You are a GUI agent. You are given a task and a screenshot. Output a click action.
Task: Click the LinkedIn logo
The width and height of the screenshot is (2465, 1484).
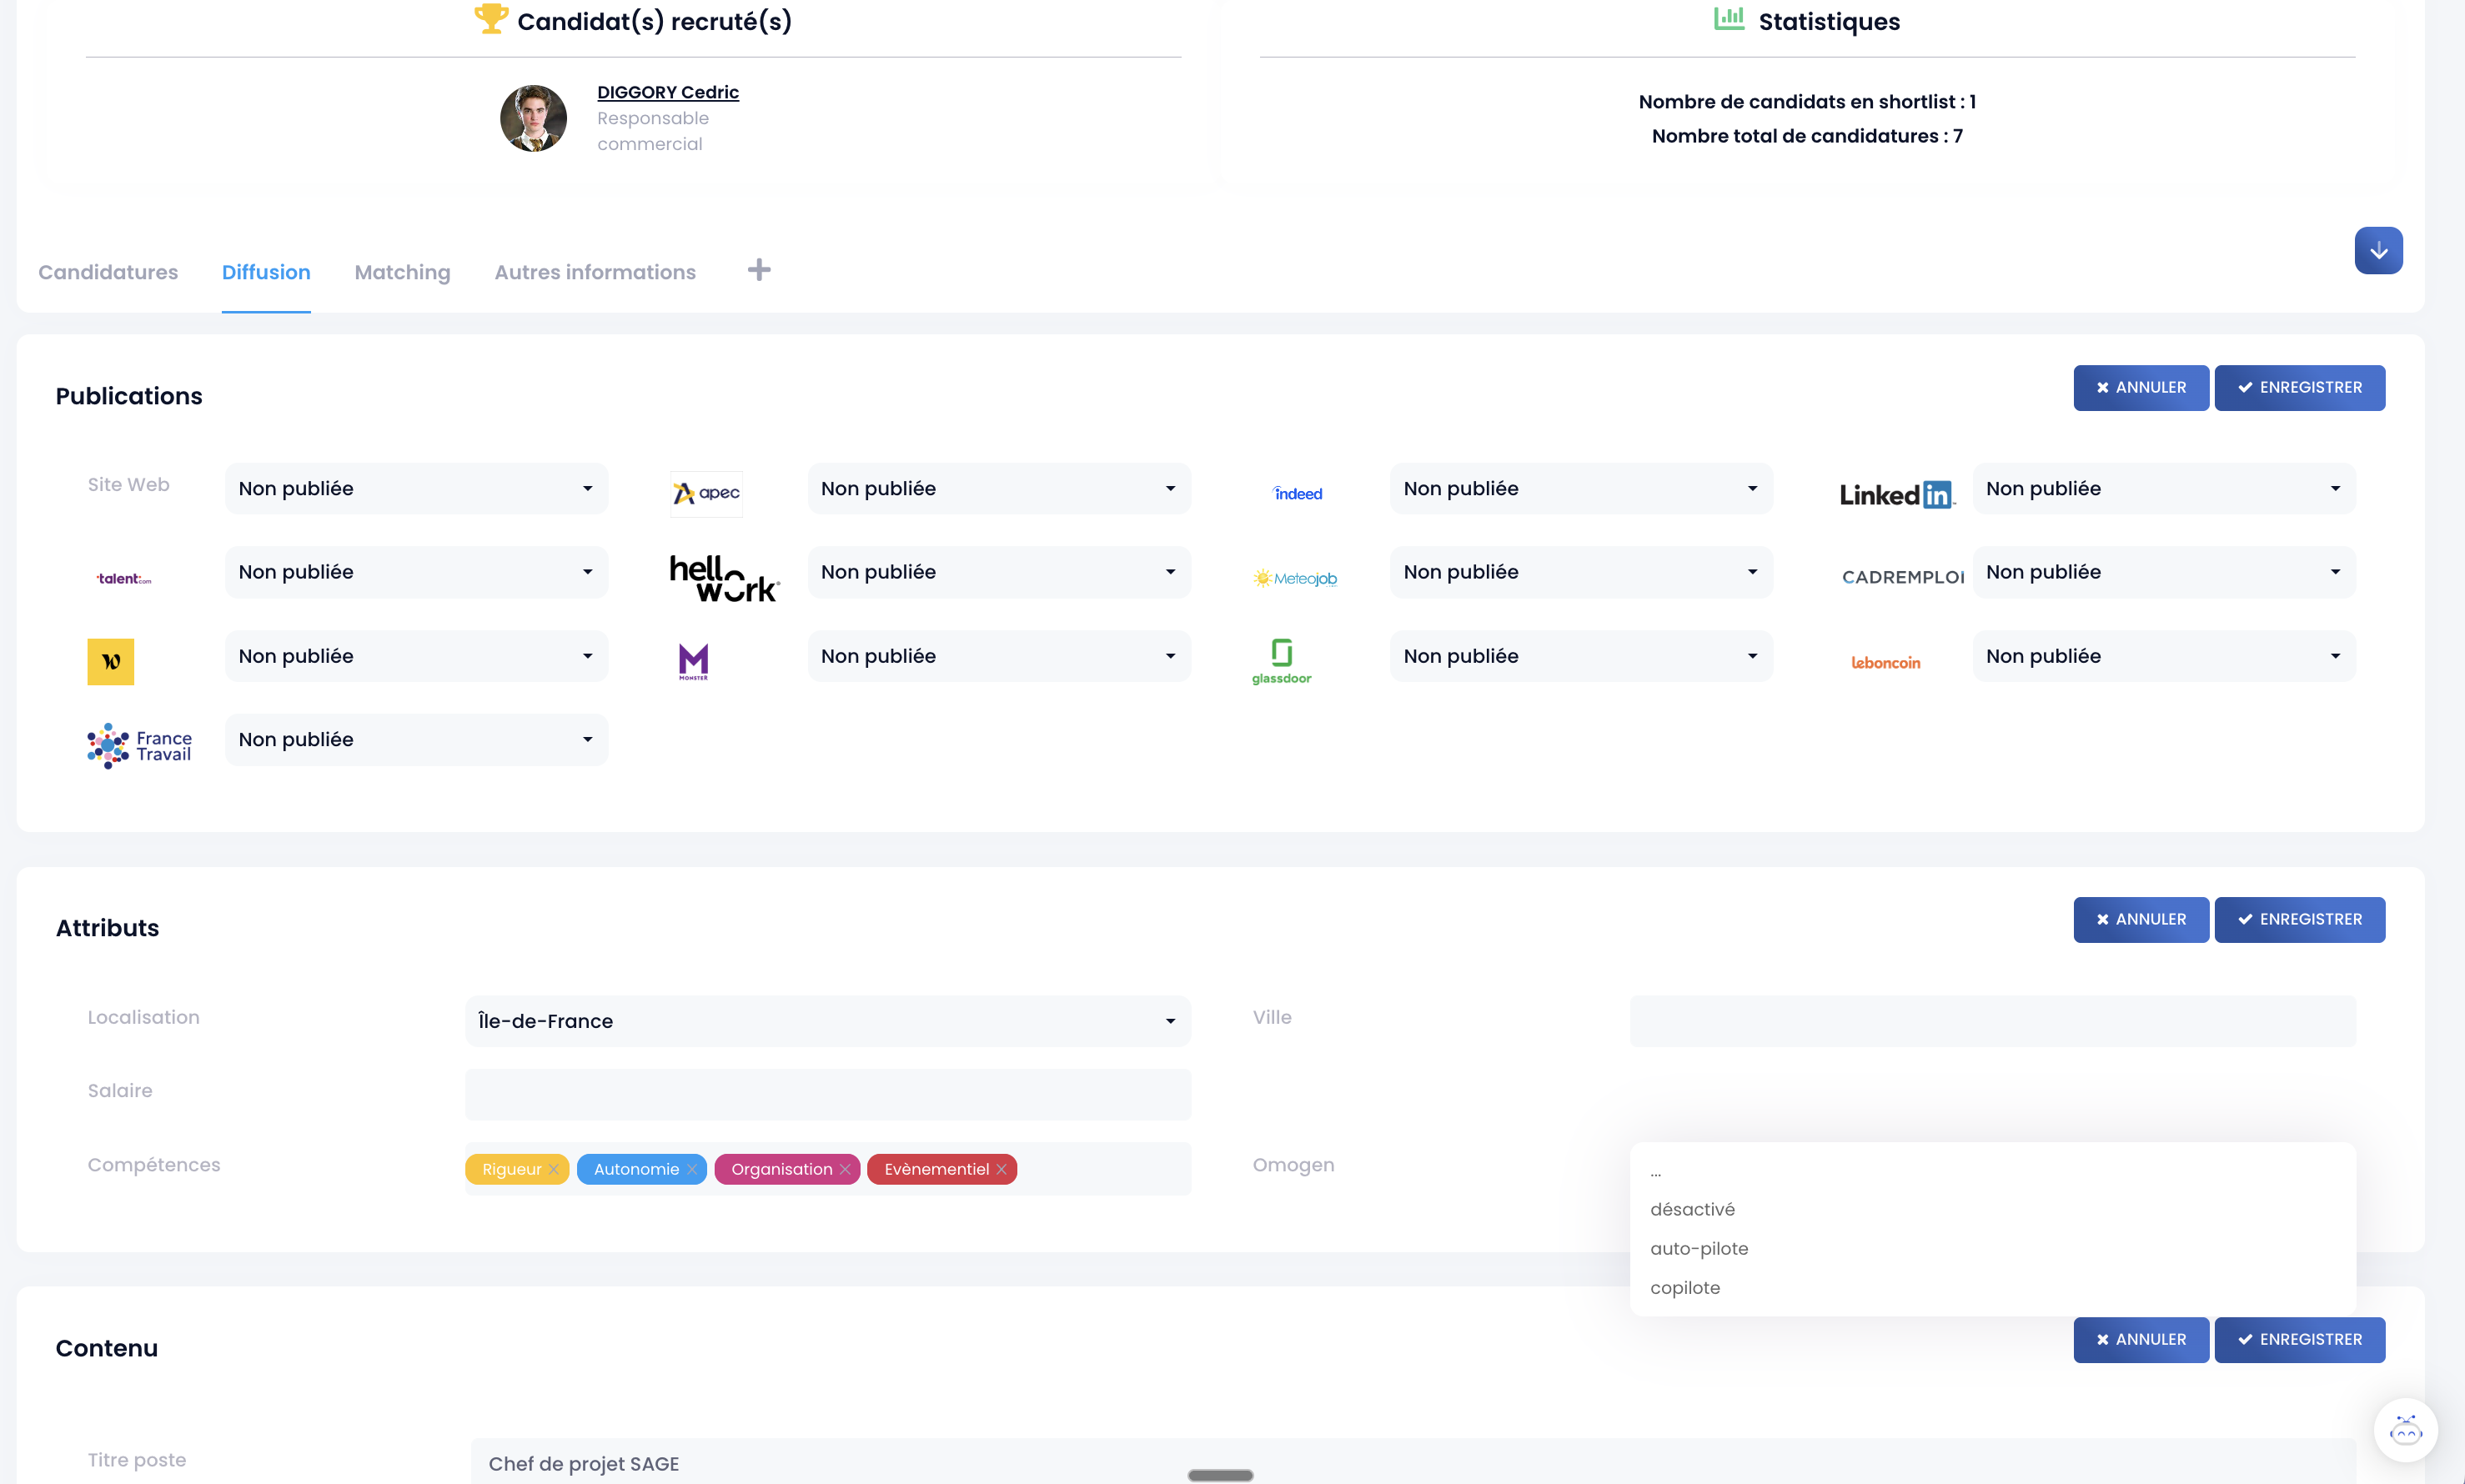tap(1897, 494)
